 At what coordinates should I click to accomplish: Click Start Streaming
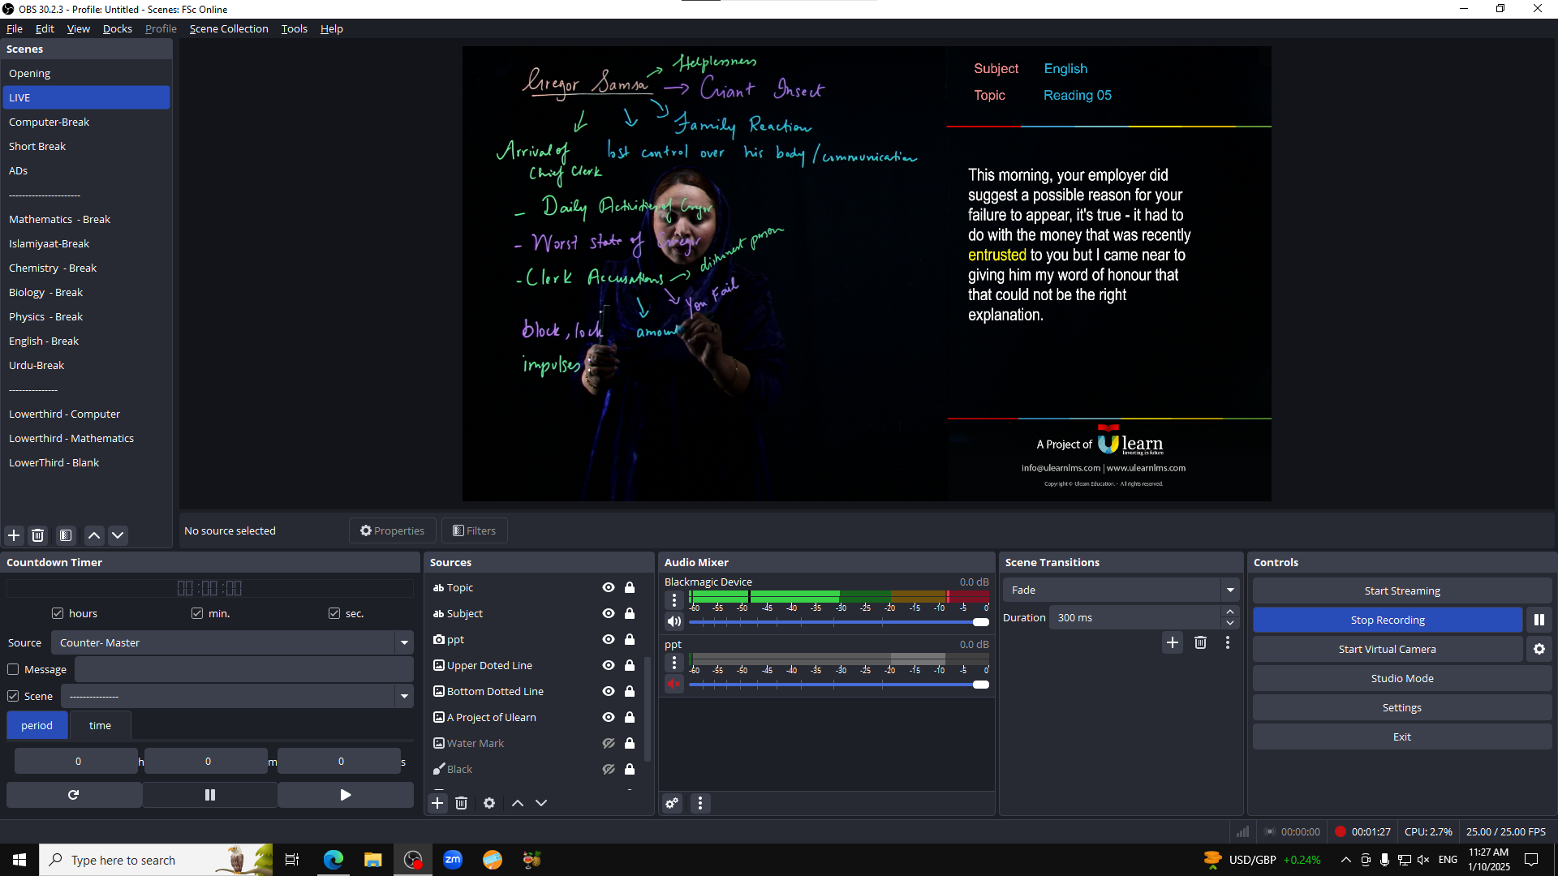pyautogui.click(x=1402, y=590)
